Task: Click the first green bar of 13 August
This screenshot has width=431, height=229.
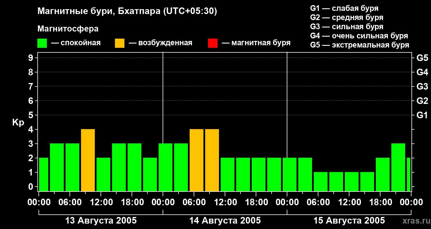Action: pyautogui.click(x=44, y=175)
